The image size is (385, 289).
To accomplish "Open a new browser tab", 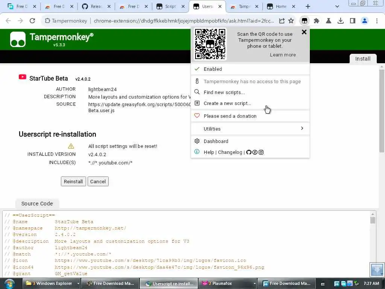I will [308, 7].
